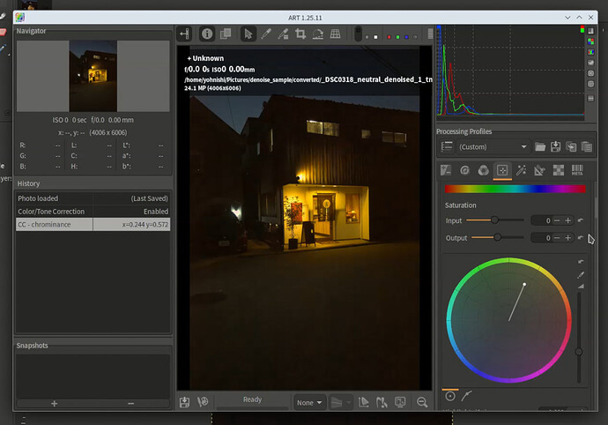Select the perspective correction grid tool
The image size is (608, 425).
336,34
